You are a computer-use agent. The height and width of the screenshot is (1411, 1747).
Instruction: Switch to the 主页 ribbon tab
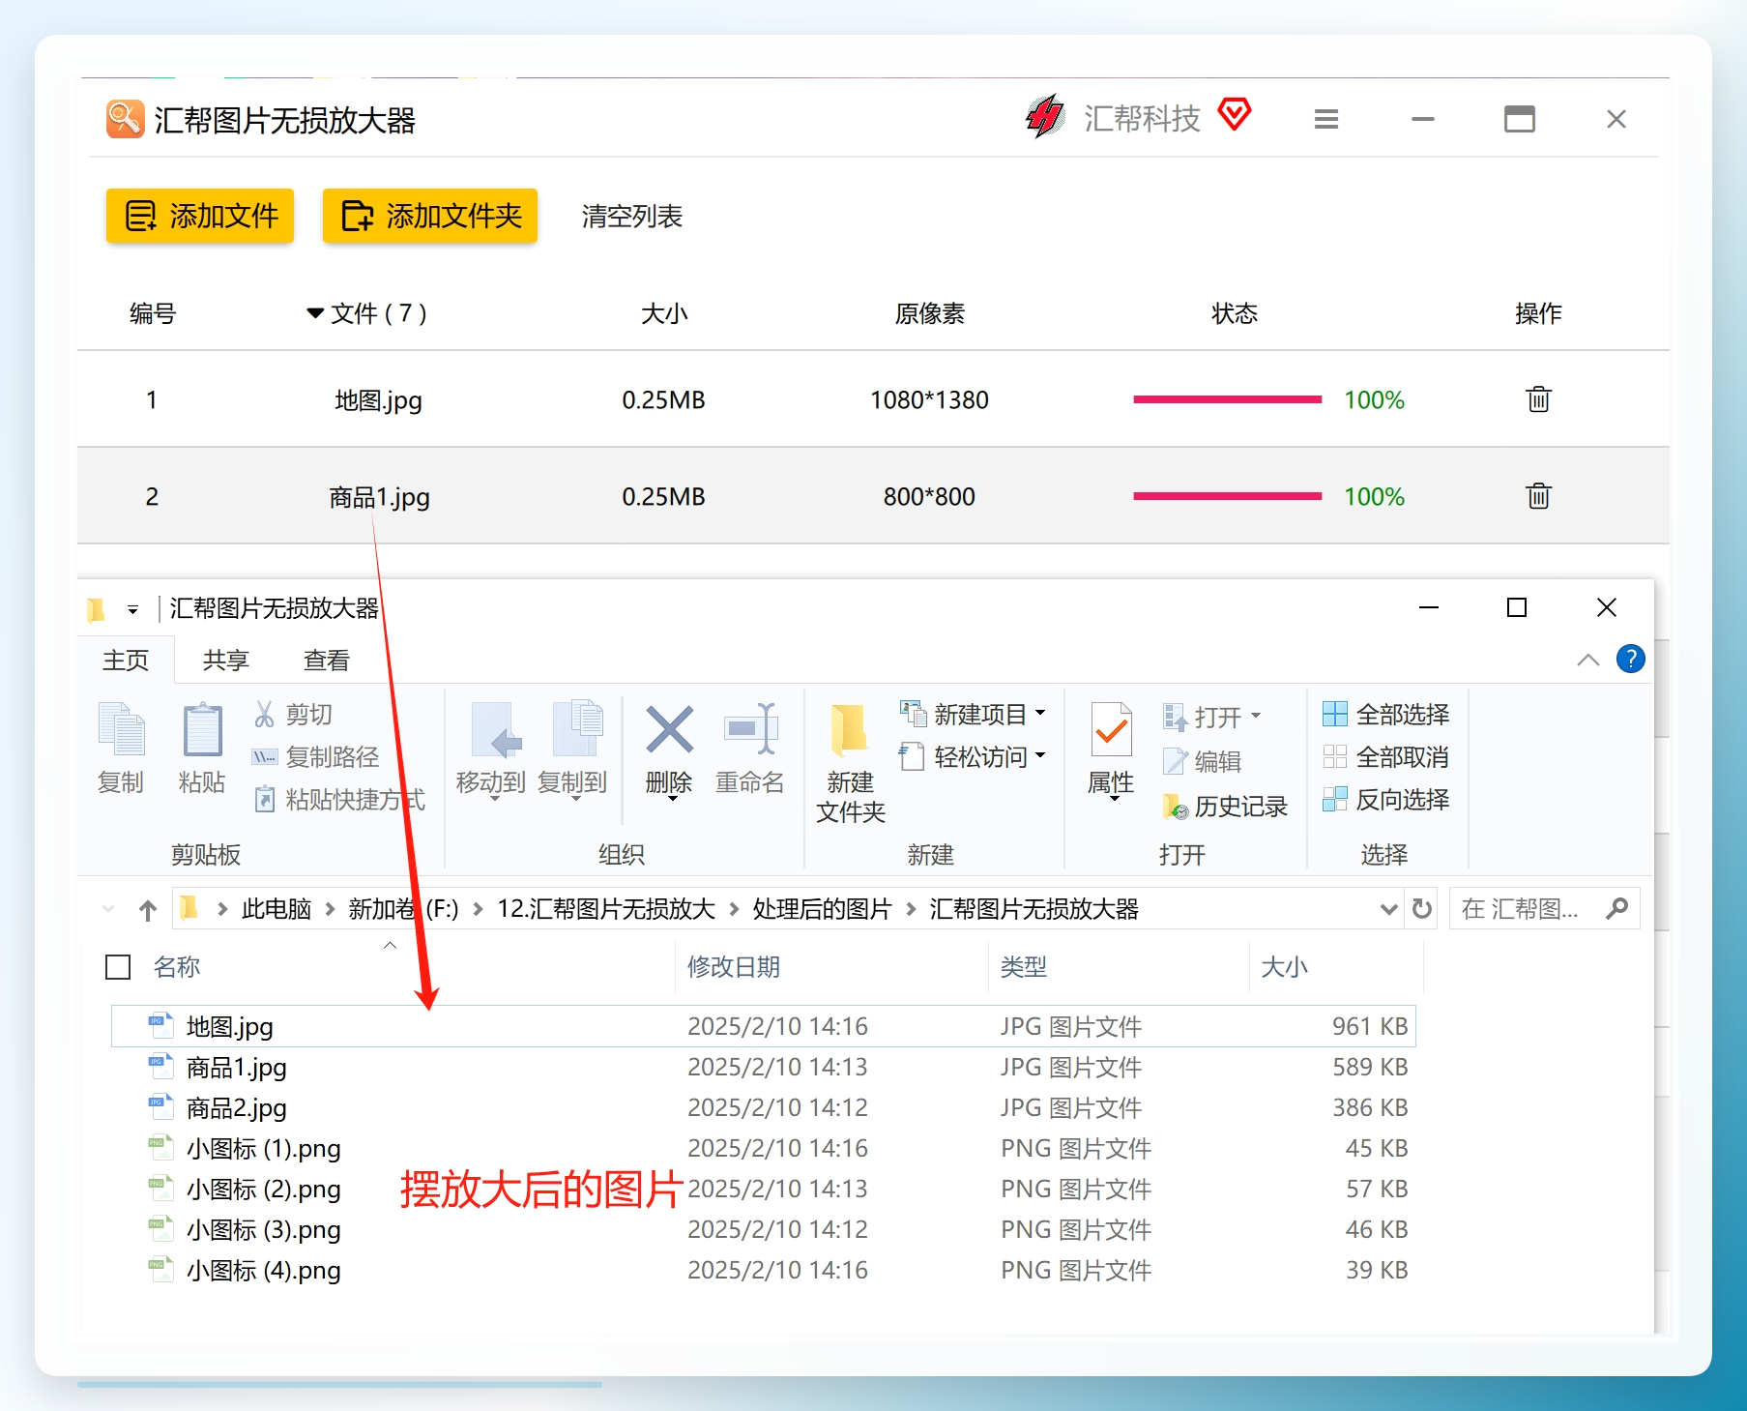(x=126, y=661)
